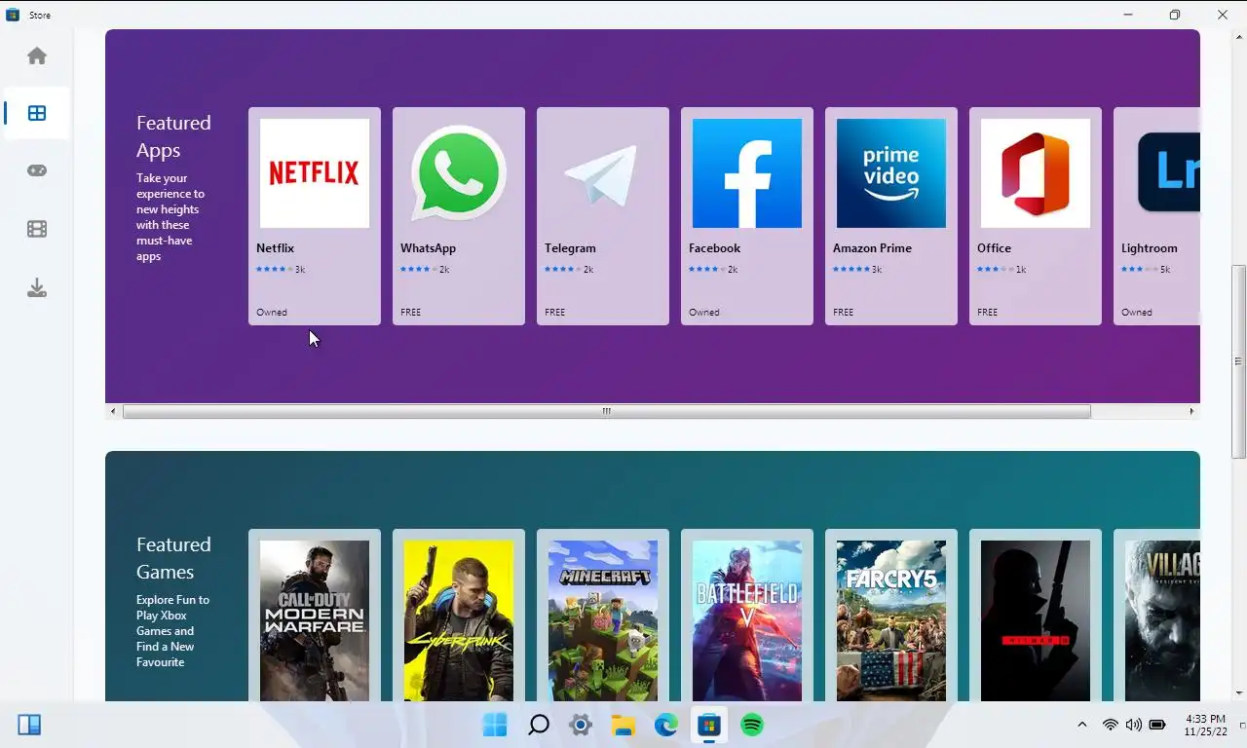Click Netflix star rating row
This screenshot has height=748, width=1247.
[x=281, y=269]
